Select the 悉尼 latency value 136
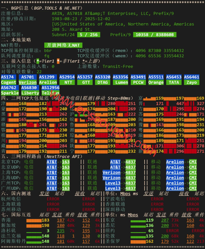Viewport: 205px width, 249px height. tap(149, 226)
